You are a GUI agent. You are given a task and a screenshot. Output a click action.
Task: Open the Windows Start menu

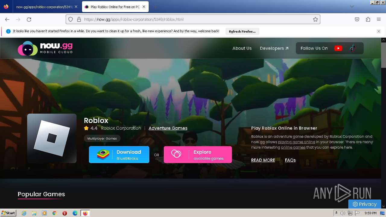click(x=8, y=213)
